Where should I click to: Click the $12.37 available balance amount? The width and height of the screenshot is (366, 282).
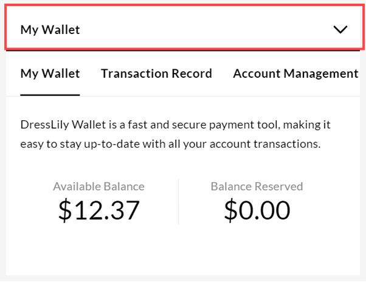99,210
